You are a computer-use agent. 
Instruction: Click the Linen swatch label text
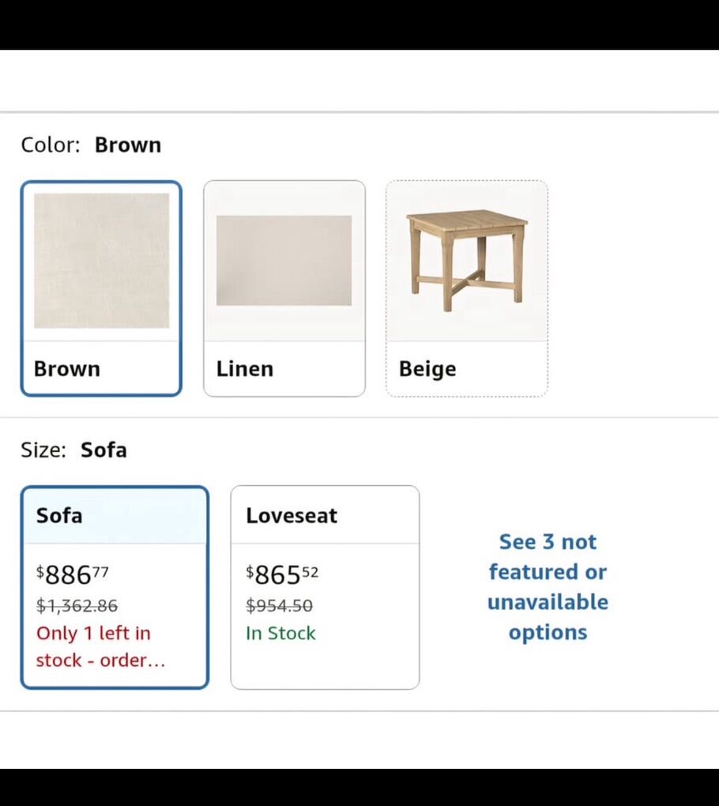[x=245, y=369]
